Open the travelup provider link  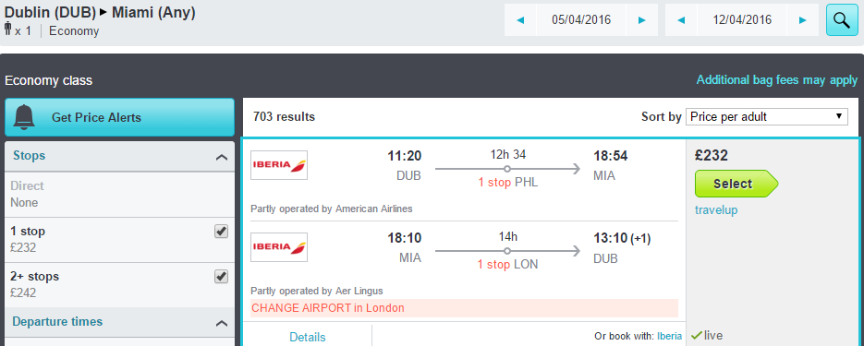point(716,210)
